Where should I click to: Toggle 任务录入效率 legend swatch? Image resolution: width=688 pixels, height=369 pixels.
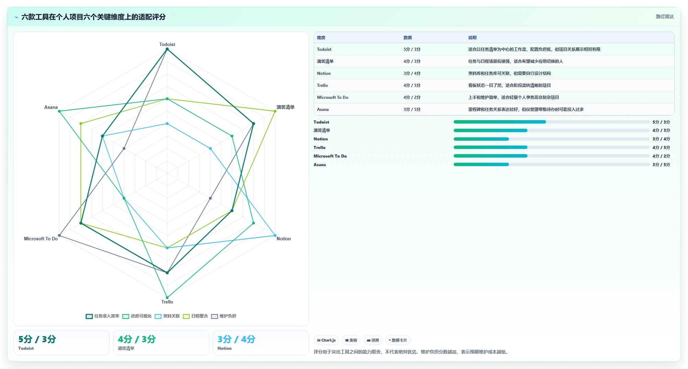pos(89,316)
